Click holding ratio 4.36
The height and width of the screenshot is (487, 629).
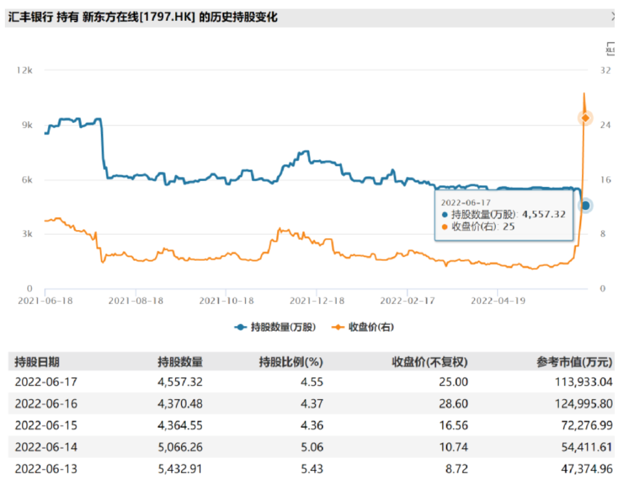tap(312, 425)
